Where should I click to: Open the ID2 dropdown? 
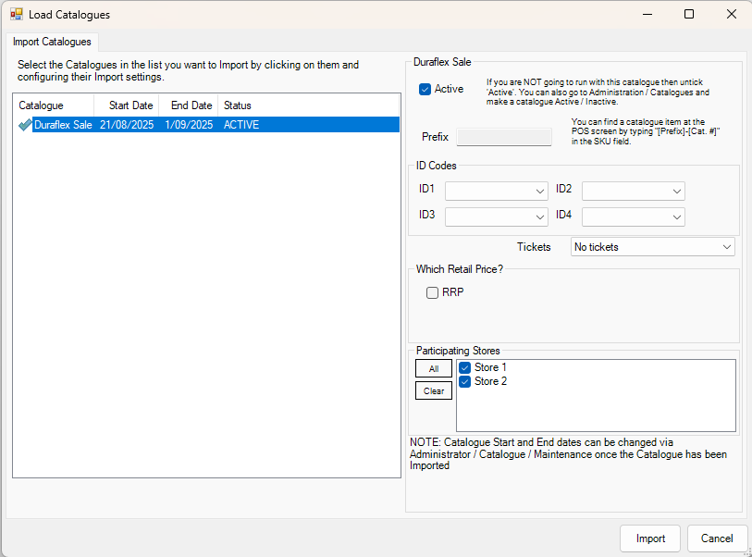[x=633, y=191]
